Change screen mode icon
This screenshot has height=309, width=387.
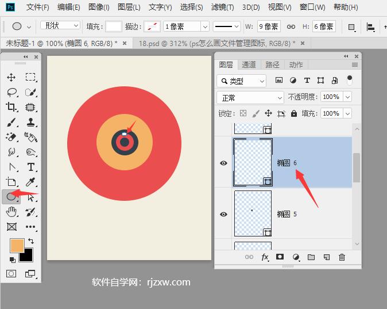coord(30,274)
